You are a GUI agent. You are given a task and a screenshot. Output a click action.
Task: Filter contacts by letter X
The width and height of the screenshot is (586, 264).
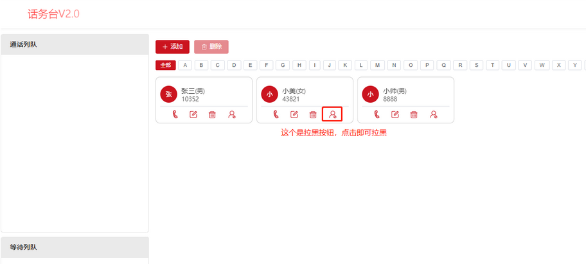click(558, 65)
